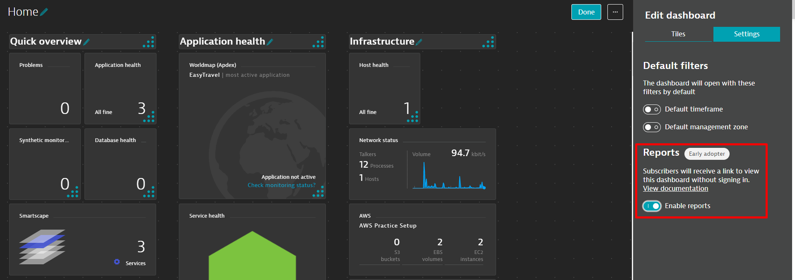795x280 pixels.
Task: Click resize handle on Database health tile
Action: (x=149, y=192)
